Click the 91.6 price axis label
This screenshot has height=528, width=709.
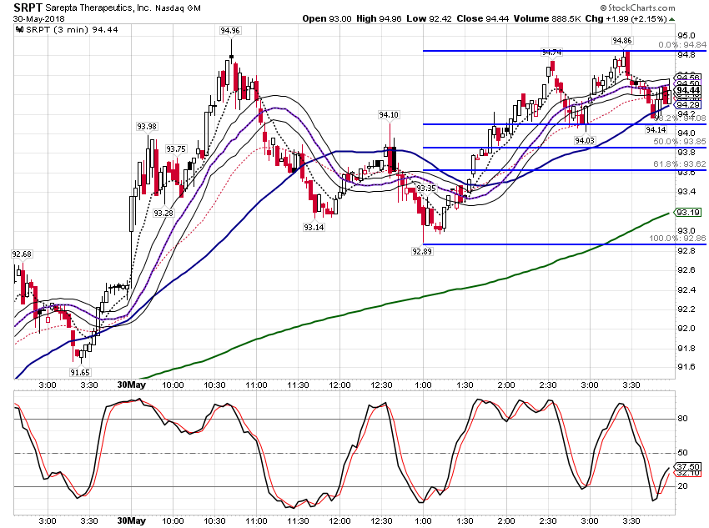[x=686, y=367]
